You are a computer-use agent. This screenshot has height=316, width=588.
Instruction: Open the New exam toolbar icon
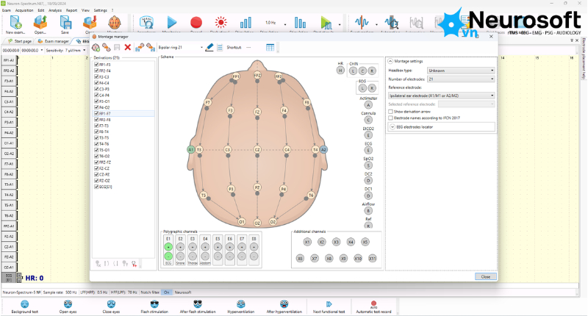click(x=15, y=25)
